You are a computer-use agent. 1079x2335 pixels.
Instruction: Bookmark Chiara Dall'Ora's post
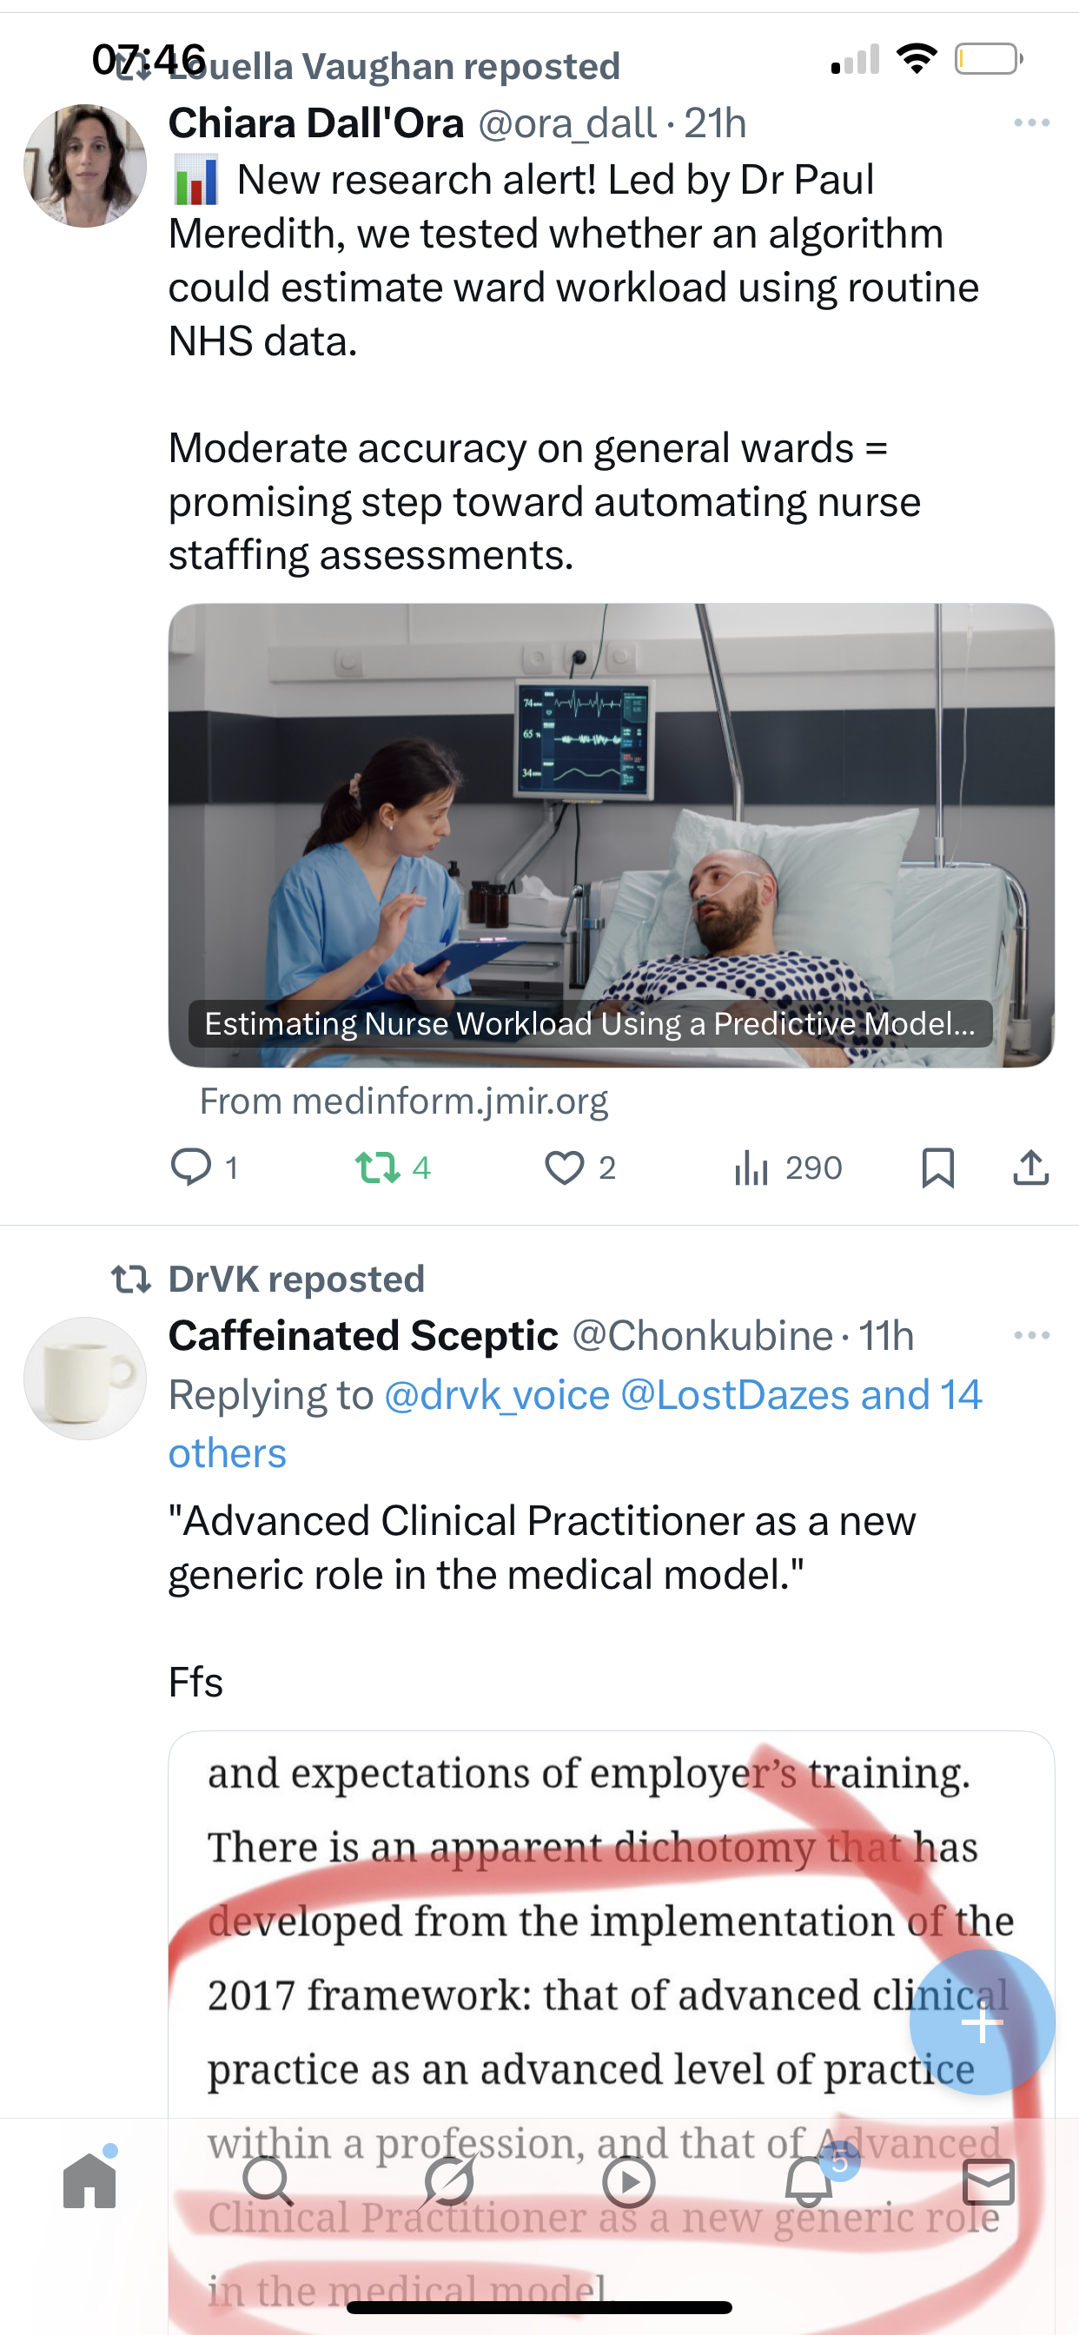pyautogui.click(x=937, y=1167)
